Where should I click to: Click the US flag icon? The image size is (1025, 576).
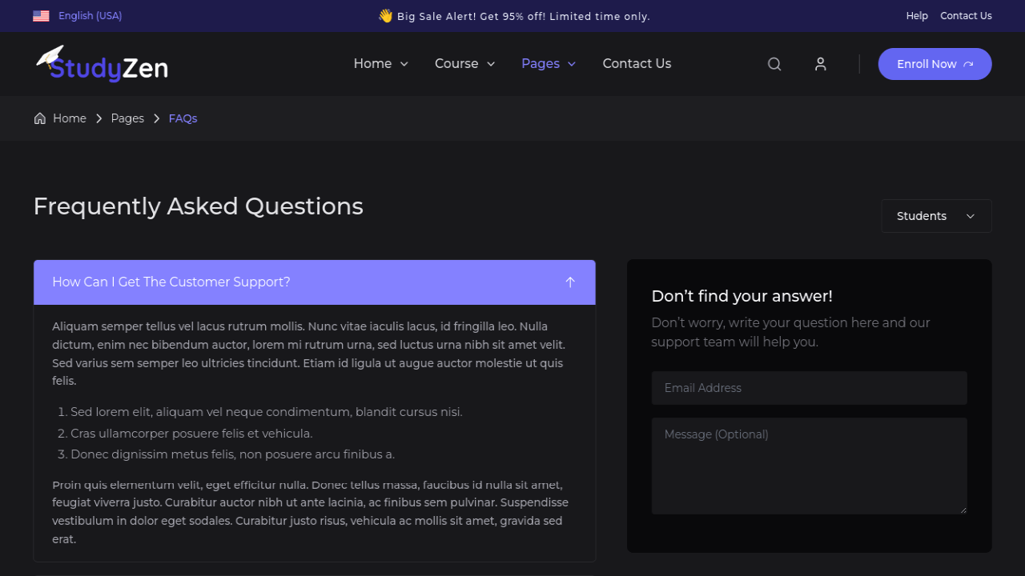[x=41, y=16]
